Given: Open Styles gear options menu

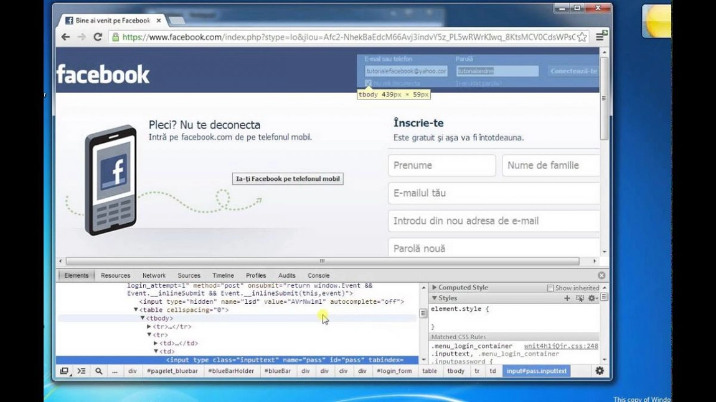Looking at the screenshot, I should click(x=593, y=298).
